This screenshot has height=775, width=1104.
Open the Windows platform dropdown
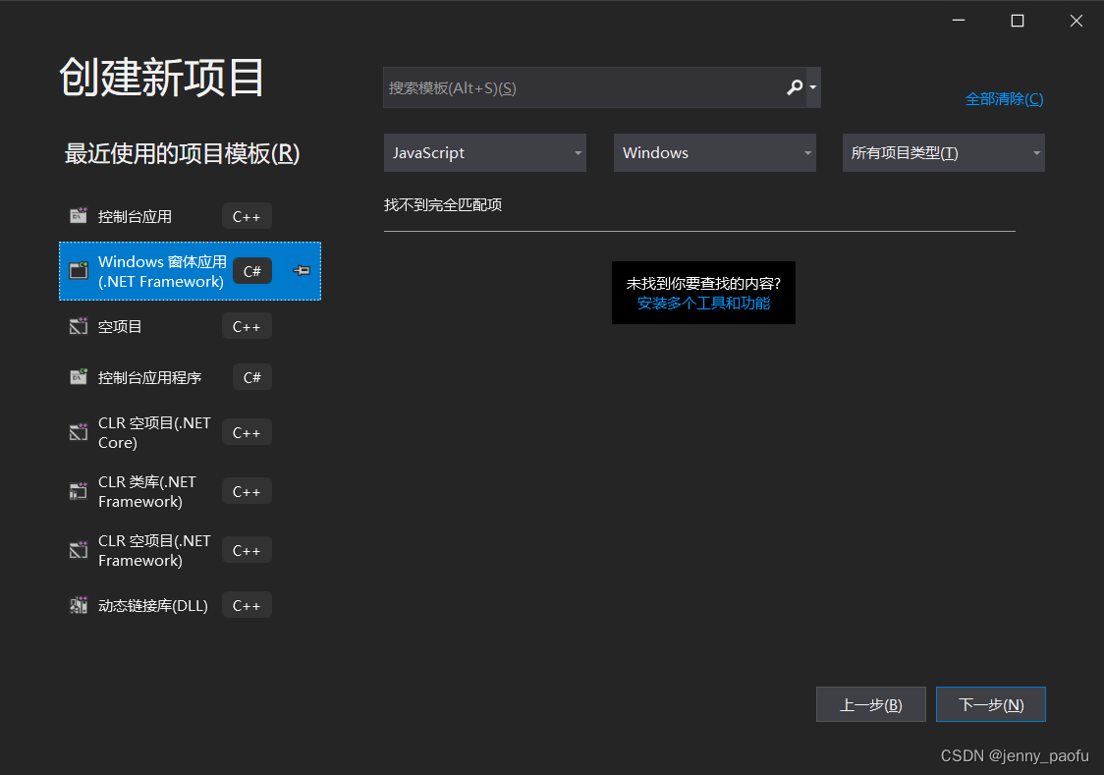714,152
